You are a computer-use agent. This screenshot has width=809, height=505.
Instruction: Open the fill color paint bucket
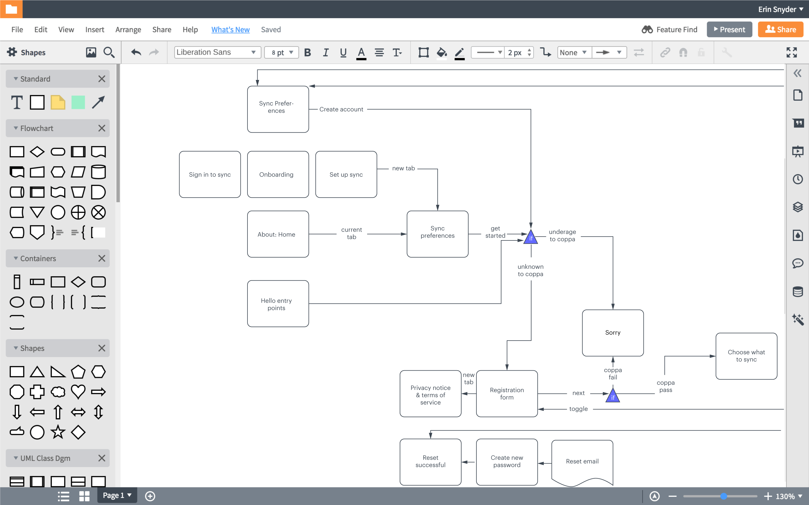point(442,52)
